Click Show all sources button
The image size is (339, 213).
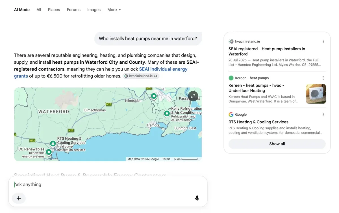pyautogui.click(x=277, y=144)
